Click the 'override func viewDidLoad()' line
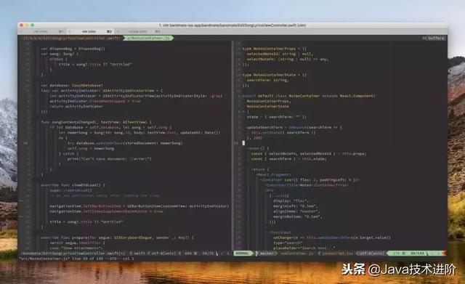 (73, 185)
